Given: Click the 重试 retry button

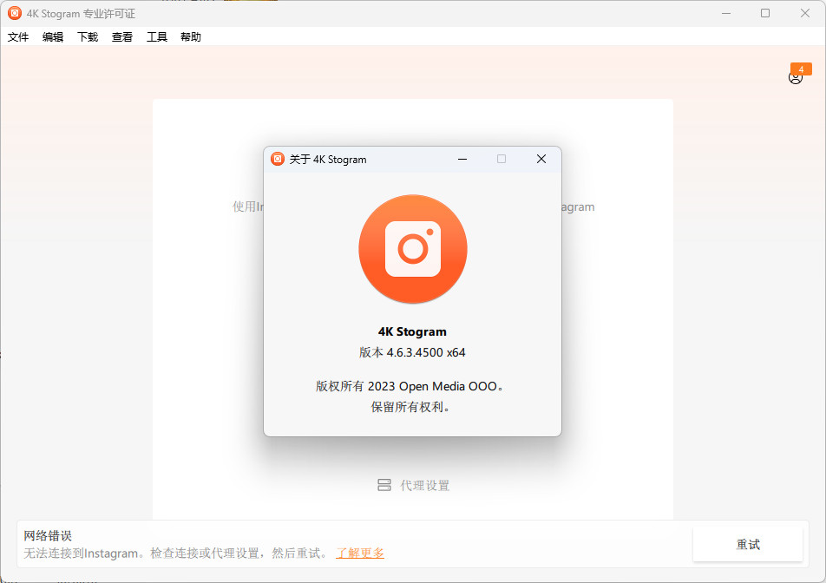Looking at the screenshot, I should pos(748,545).
